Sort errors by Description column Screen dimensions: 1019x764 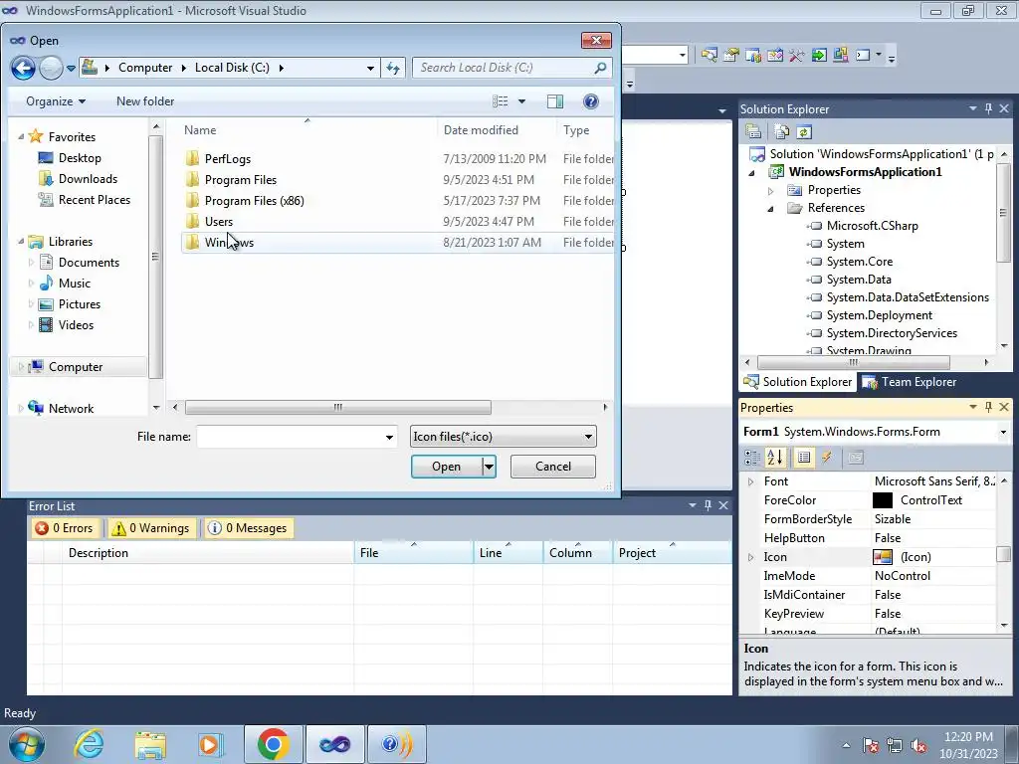[208, 553]
